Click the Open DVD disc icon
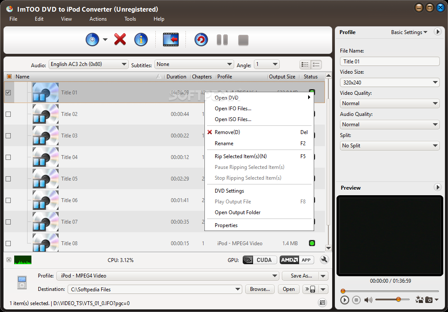This screenshot has width=448, height=312. [x=93, y=40]
